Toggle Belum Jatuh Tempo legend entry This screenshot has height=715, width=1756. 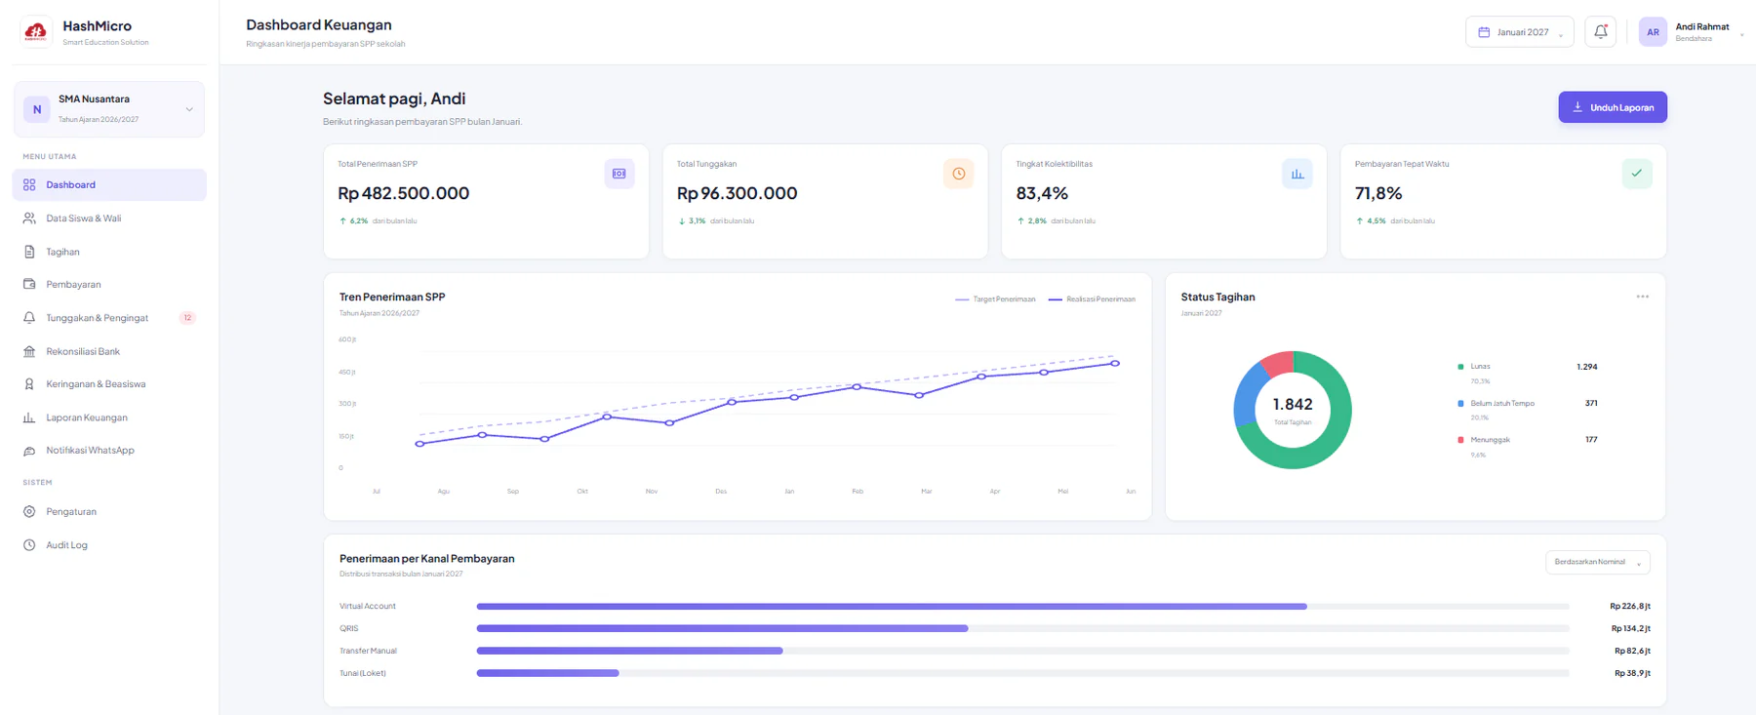(1496, 403)
